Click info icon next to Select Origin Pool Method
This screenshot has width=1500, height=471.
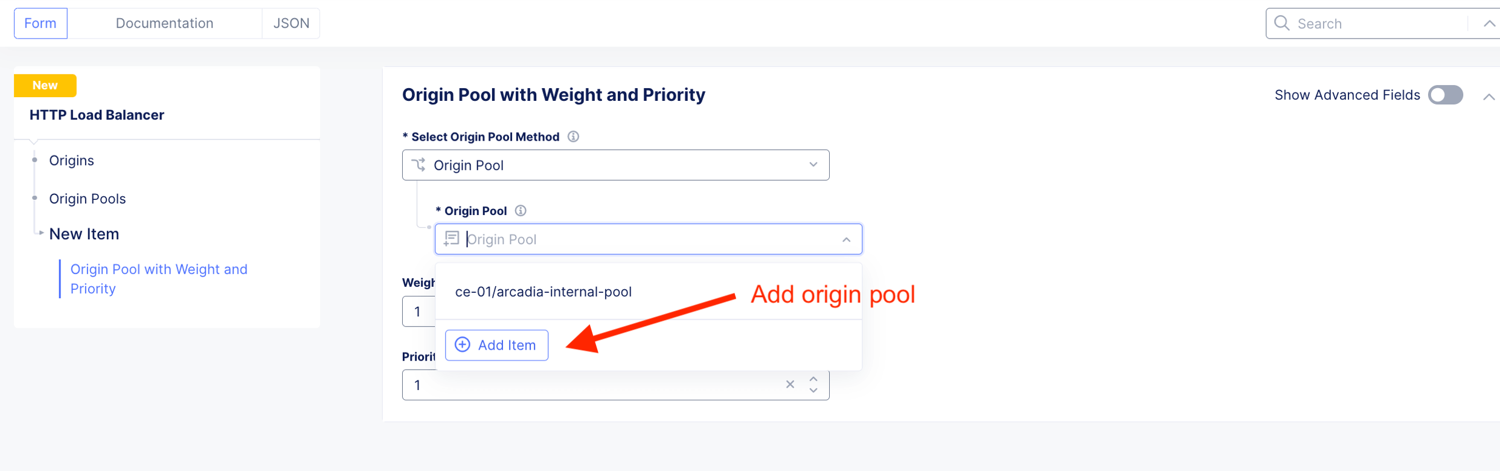pos(573,136)
